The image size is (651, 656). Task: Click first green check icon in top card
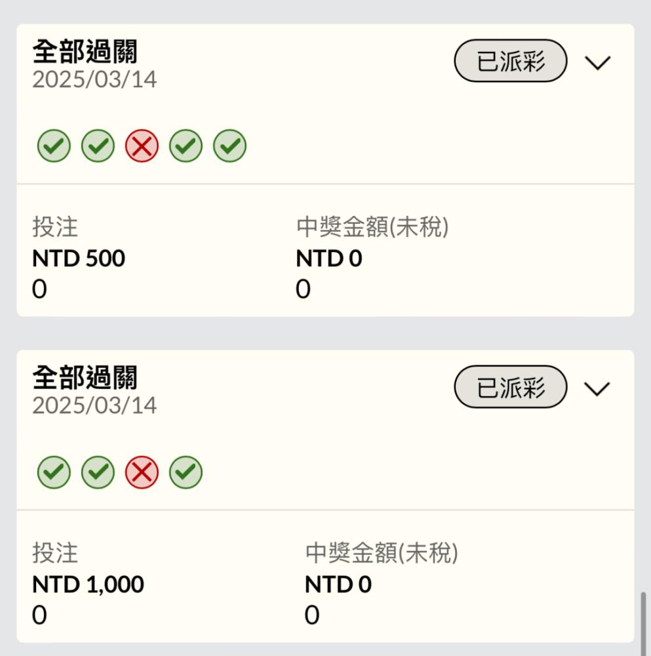tap(54, 146)
